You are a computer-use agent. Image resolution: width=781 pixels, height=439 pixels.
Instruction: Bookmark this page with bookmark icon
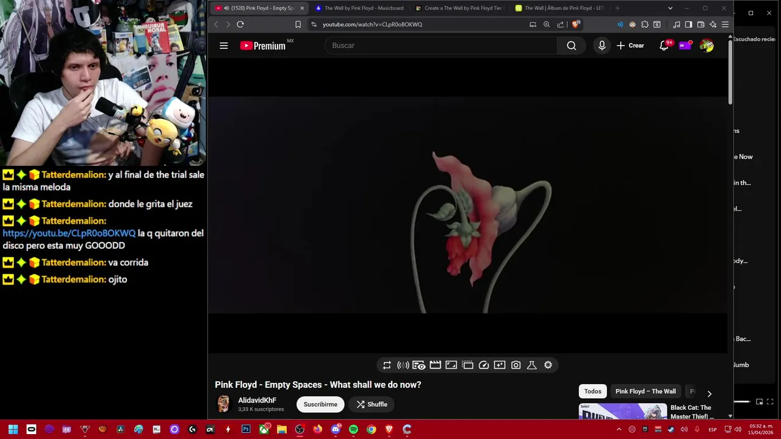298,24
